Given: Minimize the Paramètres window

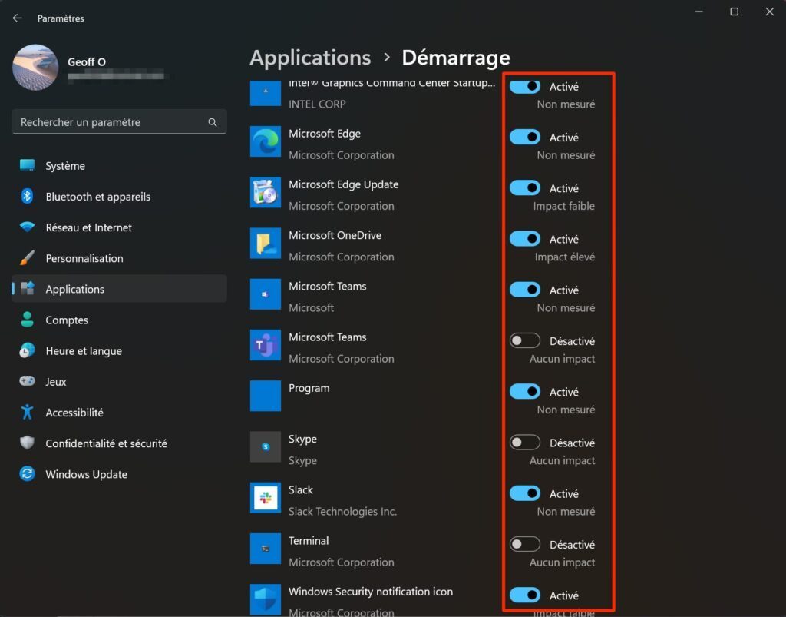Looking at the screenshot, I should (x=698, y=12).
